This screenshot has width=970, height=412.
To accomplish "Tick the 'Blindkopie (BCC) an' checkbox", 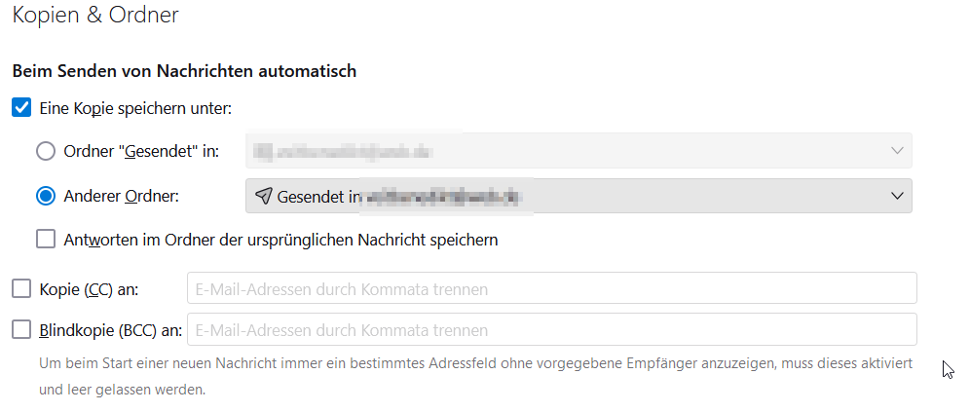I will (x=21, y=330).
